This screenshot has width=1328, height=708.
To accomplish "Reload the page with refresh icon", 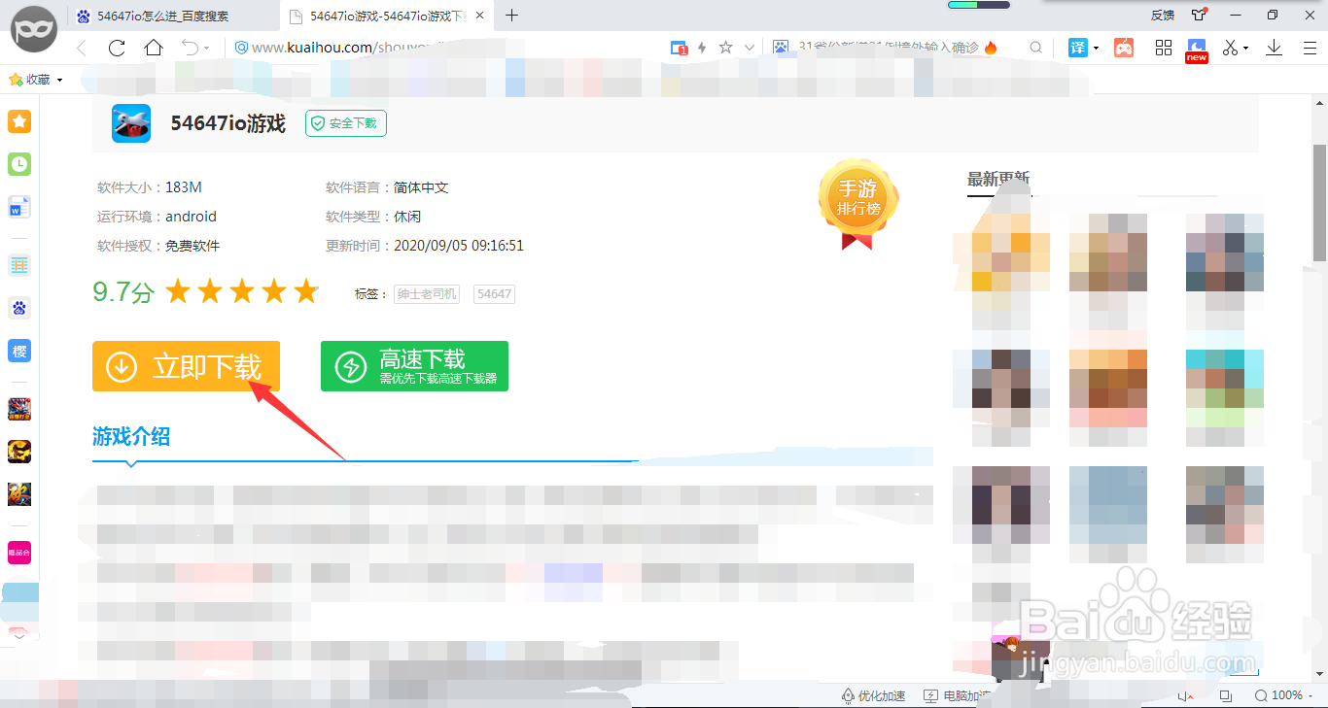I will point(117,48).
